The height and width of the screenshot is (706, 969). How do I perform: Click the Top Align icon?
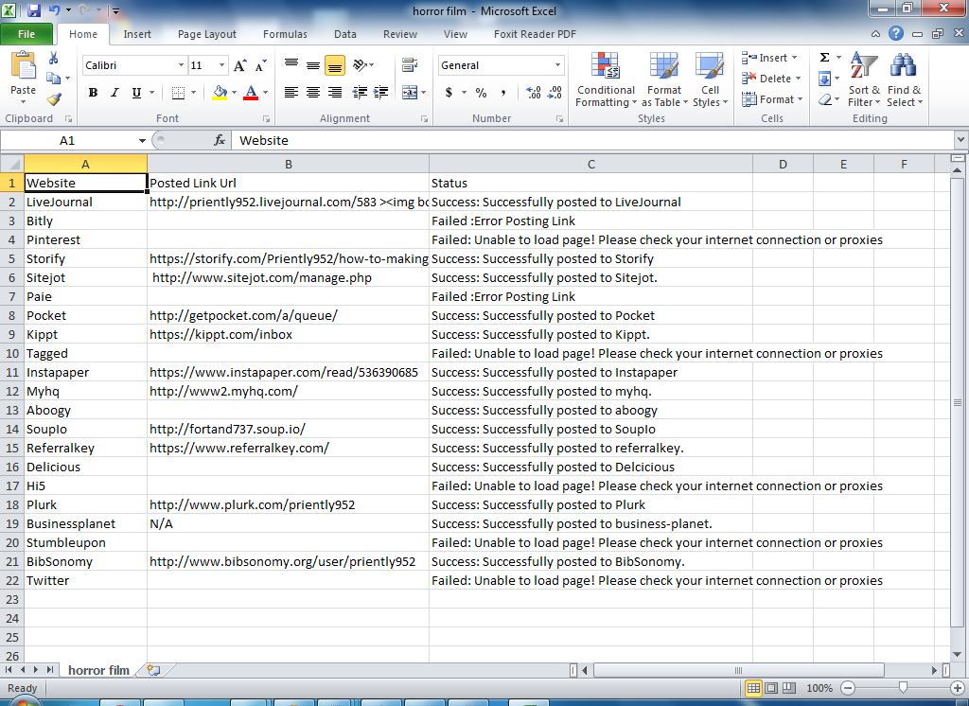point(291,64)
